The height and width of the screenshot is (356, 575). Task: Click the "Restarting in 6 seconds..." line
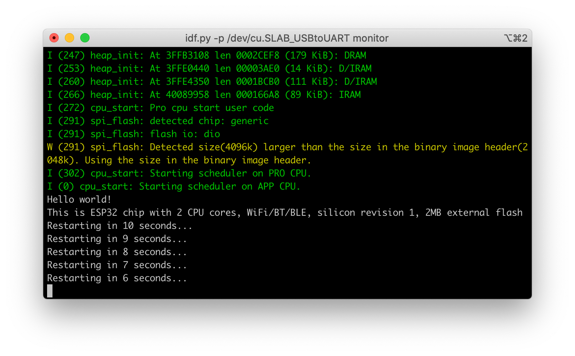[x=117, y=278]
